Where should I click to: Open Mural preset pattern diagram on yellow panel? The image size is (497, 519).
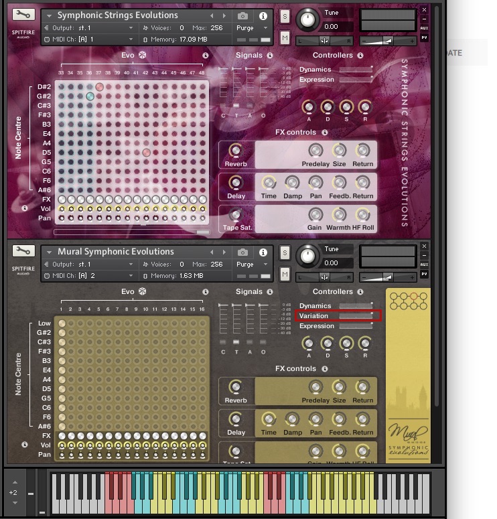click(409, 301)
